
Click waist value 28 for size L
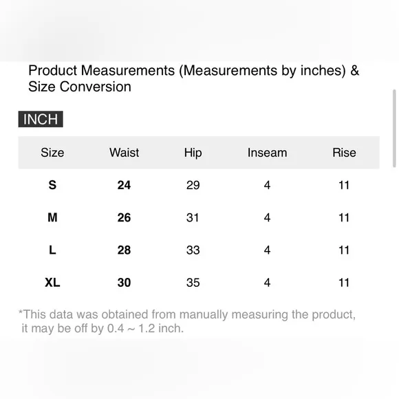[x=125, y=250]
